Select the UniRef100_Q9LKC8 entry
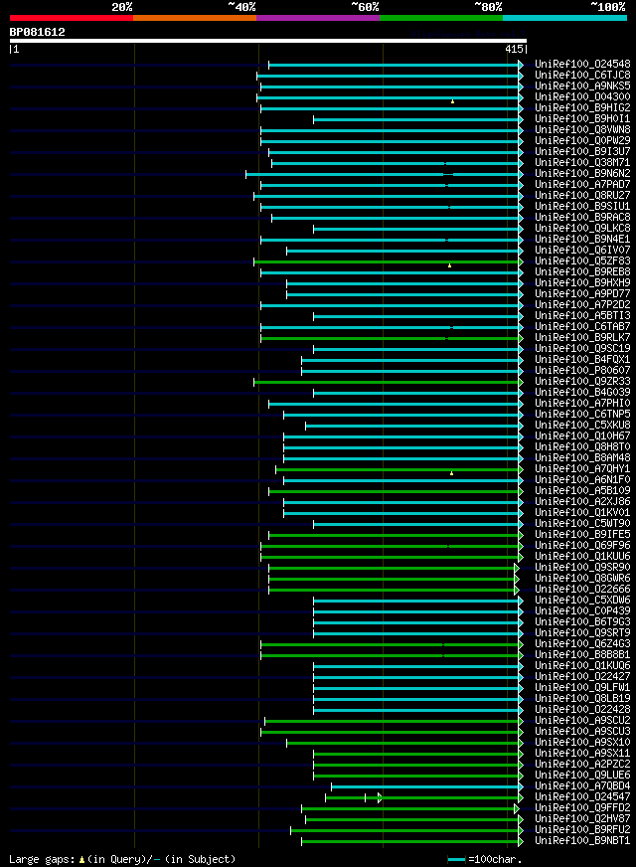The height and width of the screenshot is (867, 636). pyautogui.click(x=582, y=229)
